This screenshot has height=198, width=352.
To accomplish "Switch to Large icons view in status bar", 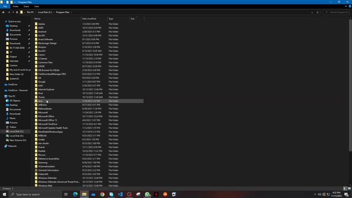I will (349, 189).
